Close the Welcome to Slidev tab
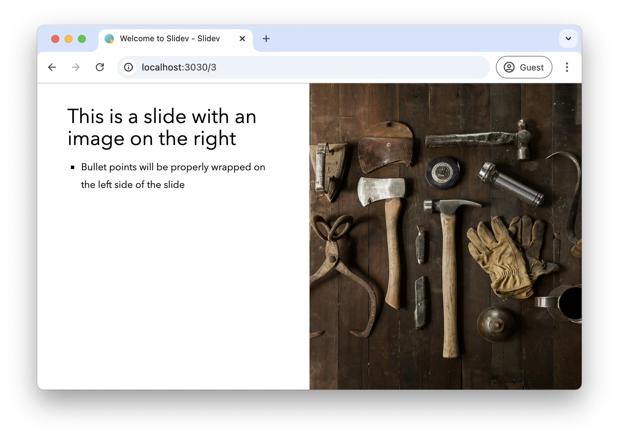The height and width of the screenshot is (439, 619). coord(242,39)
